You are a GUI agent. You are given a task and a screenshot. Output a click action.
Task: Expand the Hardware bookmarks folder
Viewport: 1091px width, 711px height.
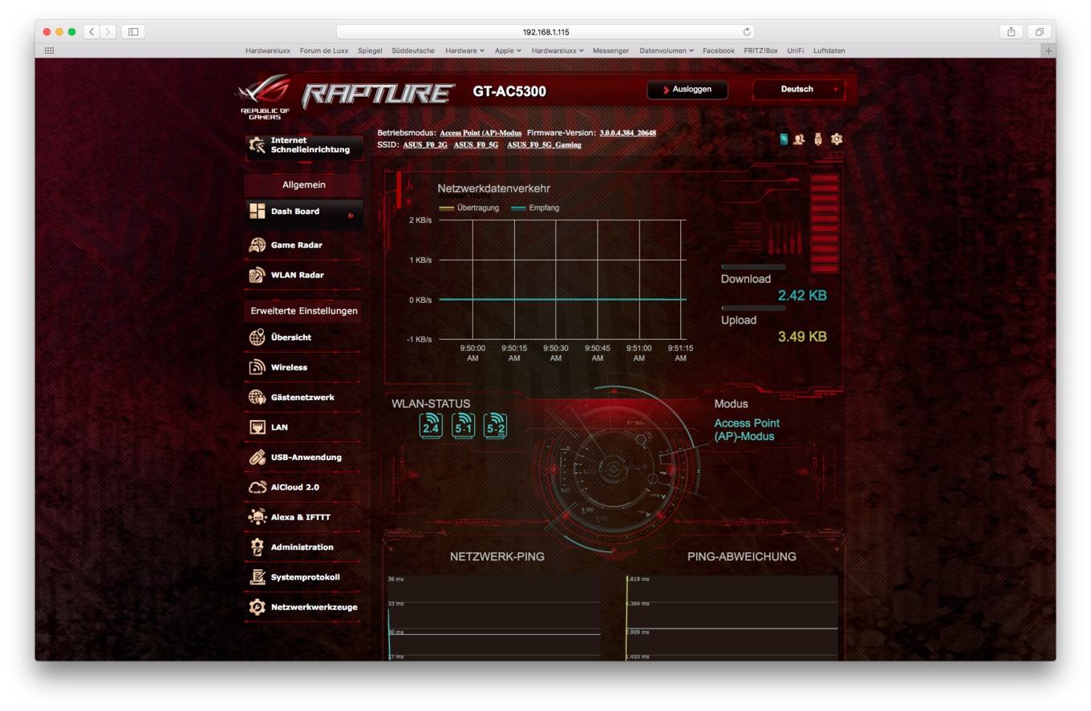pos(464,50)
